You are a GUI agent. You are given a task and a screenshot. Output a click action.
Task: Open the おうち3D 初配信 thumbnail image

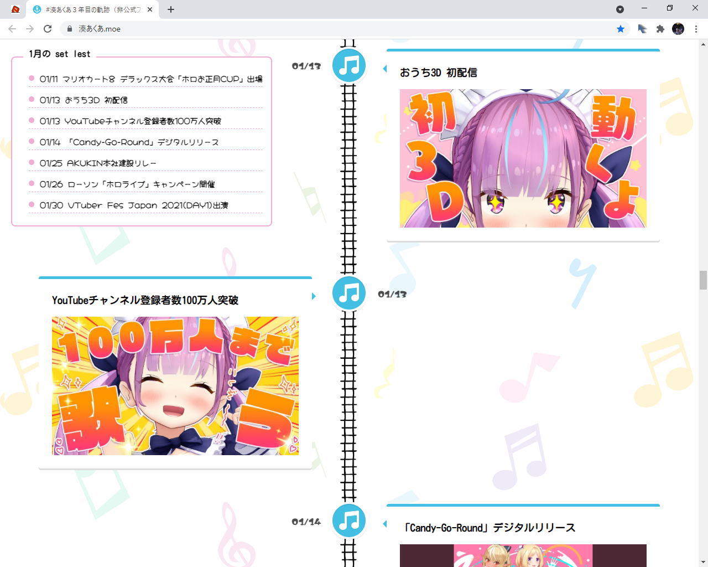pyautogui.click(x=523, y=158)
